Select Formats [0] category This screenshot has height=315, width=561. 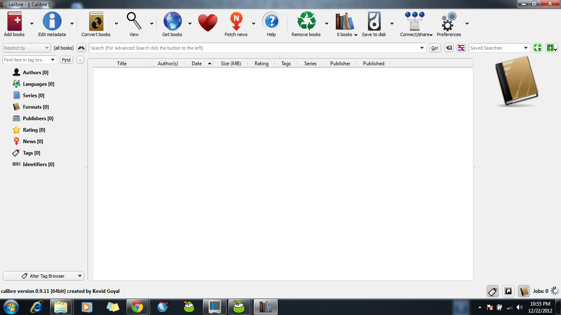coord(36,107)
